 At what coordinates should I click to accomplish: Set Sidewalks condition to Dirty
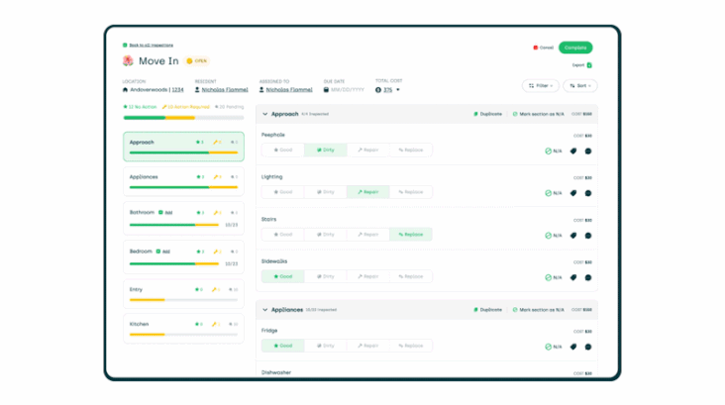pyautogui.click(x=326, y=276)
